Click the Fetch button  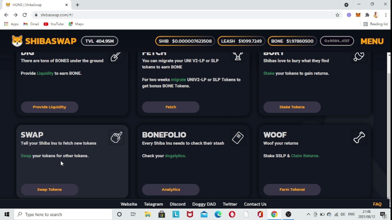point(171,107)
